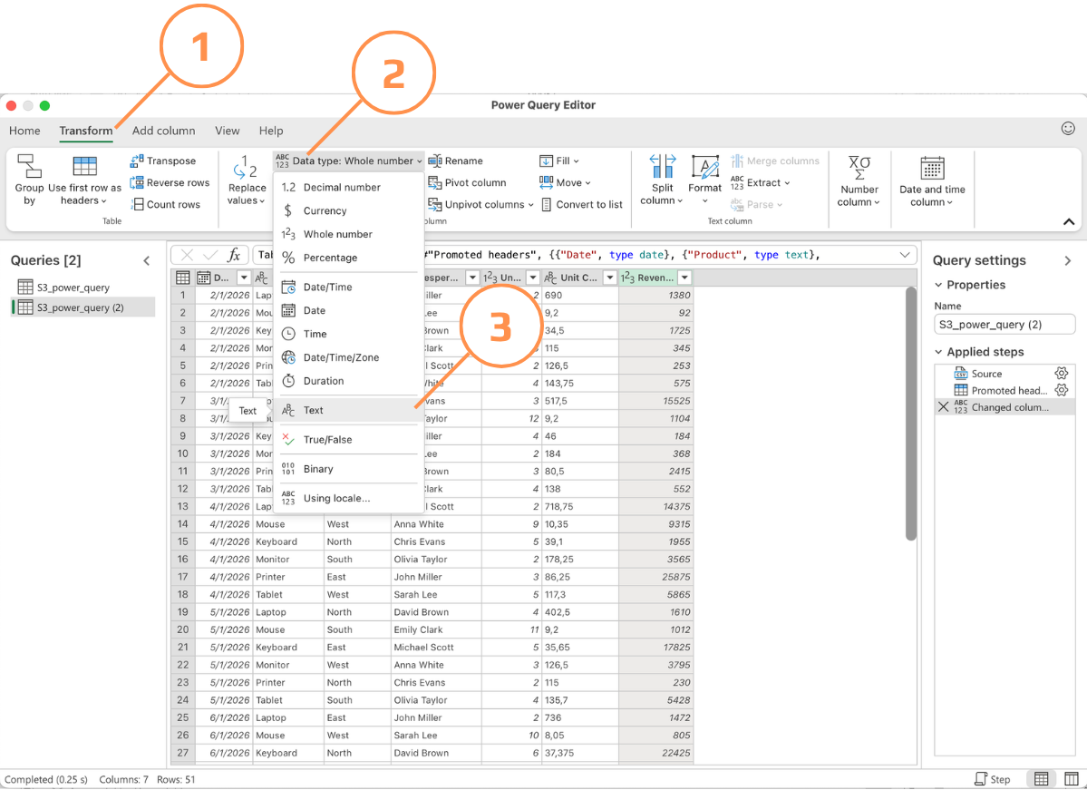Click Pivot column

467,182
